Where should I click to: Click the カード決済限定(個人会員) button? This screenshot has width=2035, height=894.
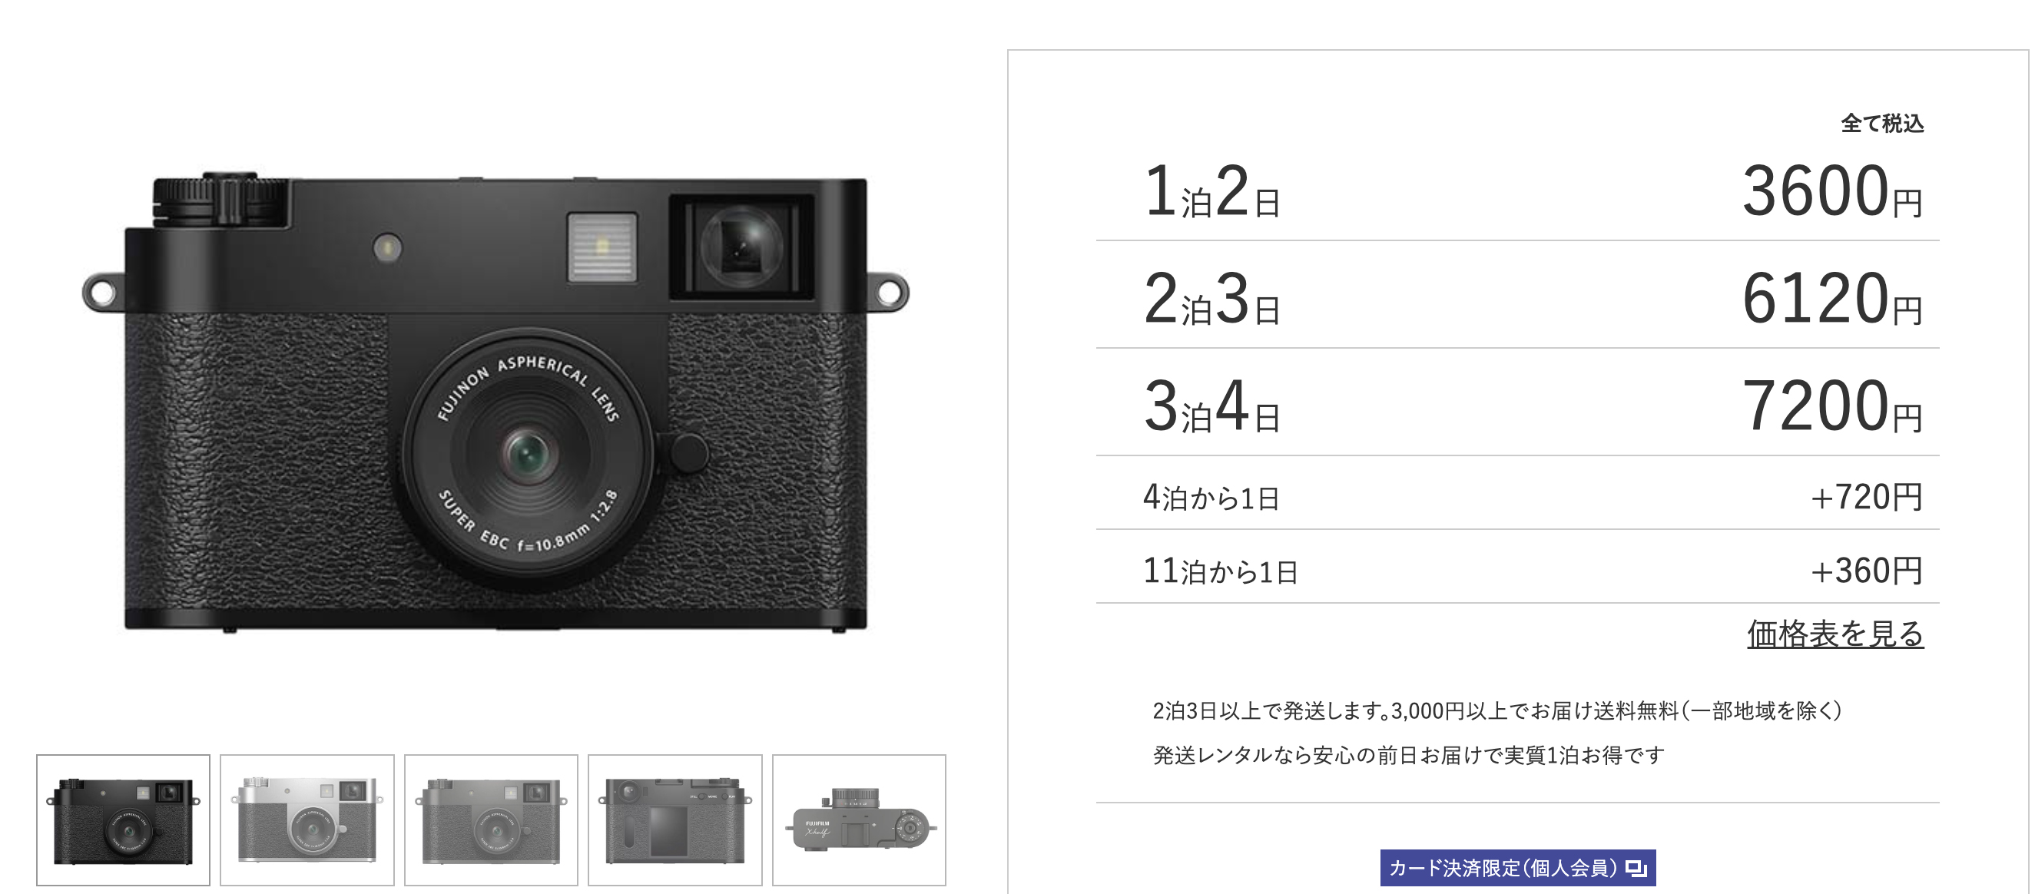[x=1517, y=868]
